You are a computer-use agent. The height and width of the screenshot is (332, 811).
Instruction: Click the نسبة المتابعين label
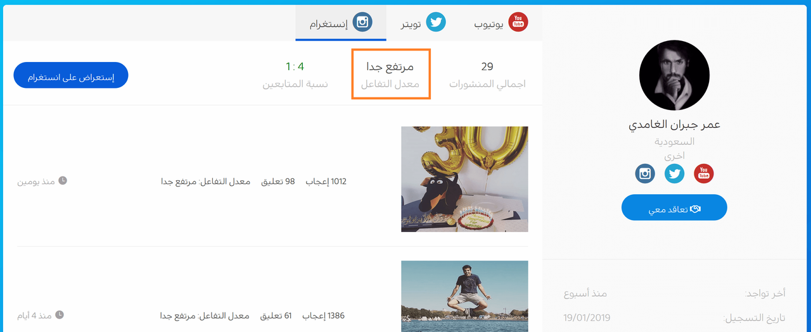pyautogui.click(x=295, y=84)
